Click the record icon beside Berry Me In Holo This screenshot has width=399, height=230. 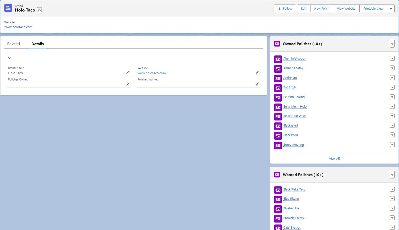click(278, 107)
